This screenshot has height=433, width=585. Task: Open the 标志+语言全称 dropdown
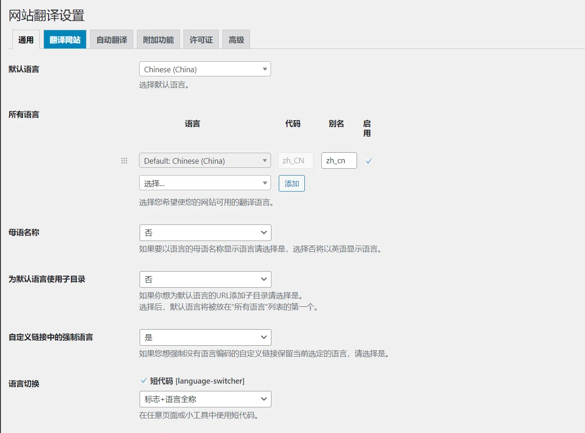pyautogui.click(x=206, y=399)
